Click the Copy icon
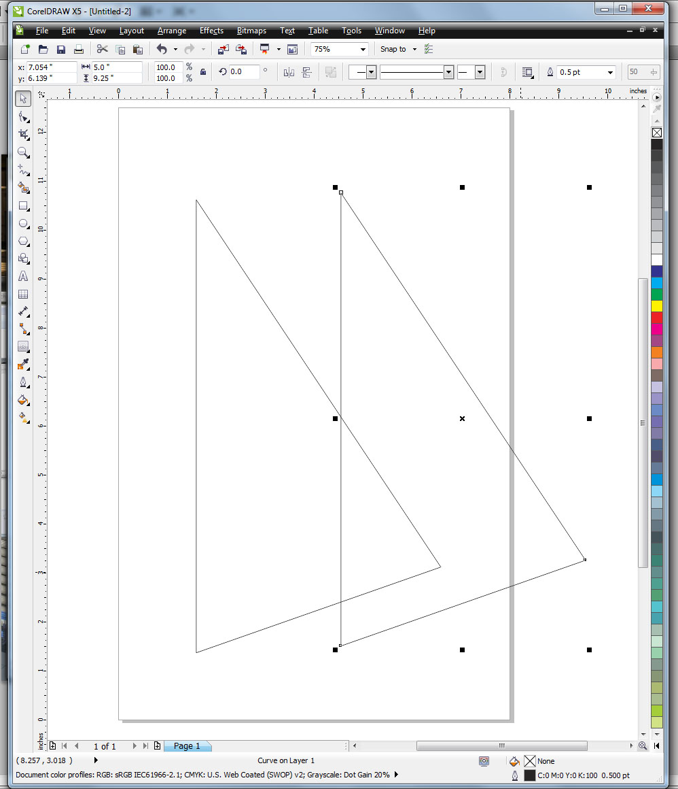 point(120,49)
